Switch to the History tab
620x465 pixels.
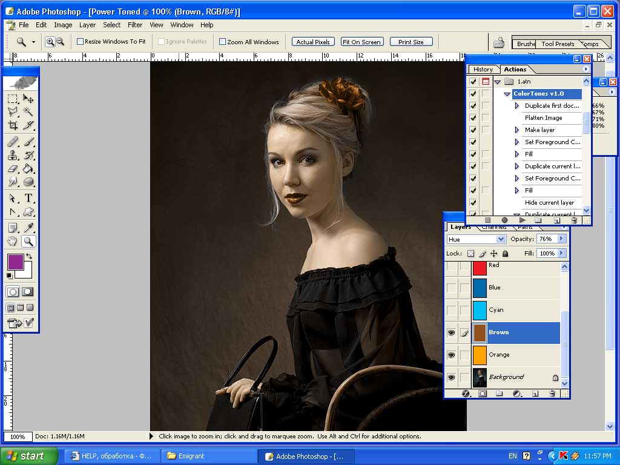[x=483, y=70]
